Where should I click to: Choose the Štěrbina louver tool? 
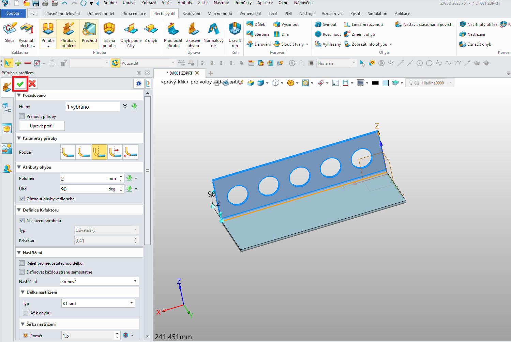tap(258, 34)
